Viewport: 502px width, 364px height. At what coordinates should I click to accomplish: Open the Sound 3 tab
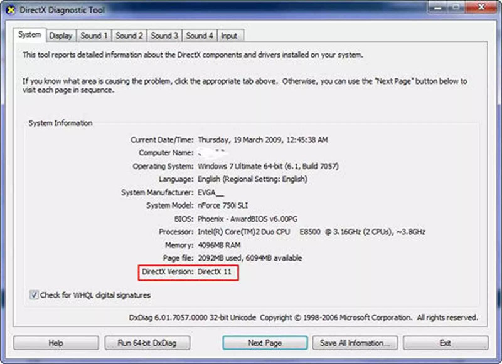[164, 36]
